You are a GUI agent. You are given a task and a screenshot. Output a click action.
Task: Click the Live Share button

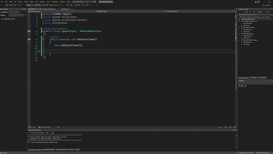pos(266,6)
